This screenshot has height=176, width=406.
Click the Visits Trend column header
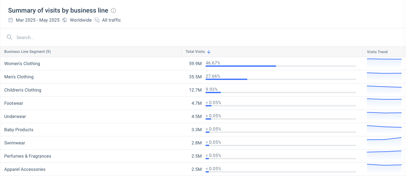click(377, 52)
